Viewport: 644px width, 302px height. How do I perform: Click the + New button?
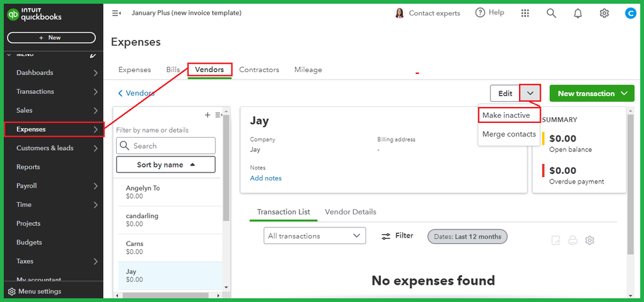52,38
